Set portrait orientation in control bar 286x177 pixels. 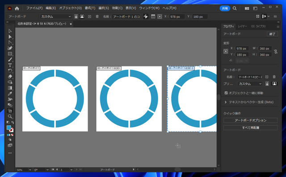click(76, 16)
